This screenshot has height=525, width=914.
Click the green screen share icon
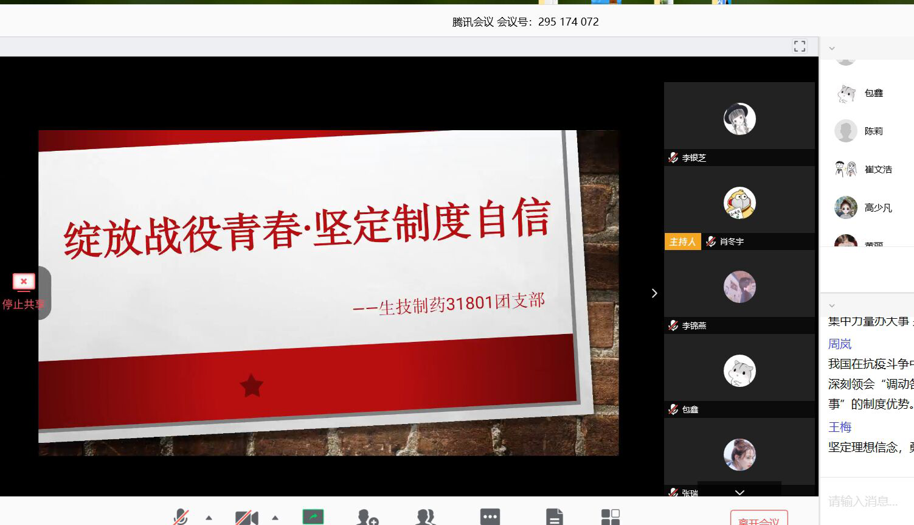coord(313,517)
